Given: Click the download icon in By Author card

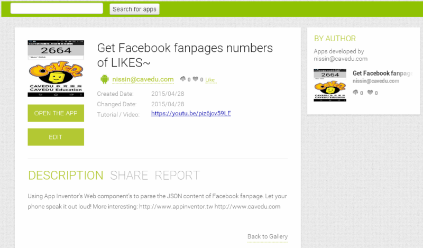Looking at the screenshot, I should (x=356, y=93).
